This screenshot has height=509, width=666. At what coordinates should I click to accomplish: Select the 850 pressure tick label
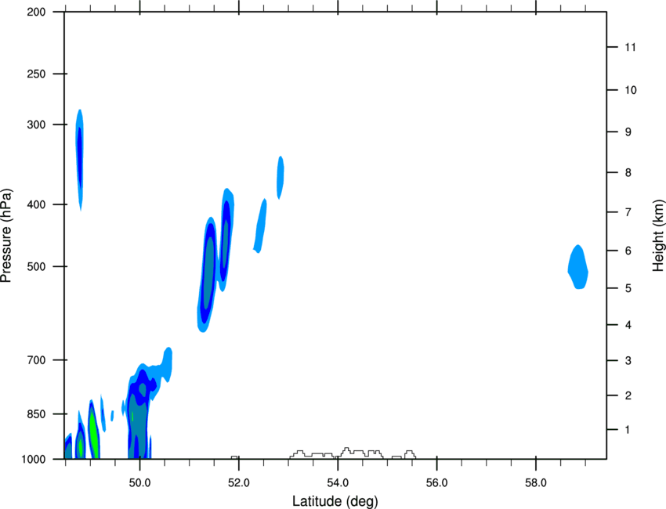point(36,414)
